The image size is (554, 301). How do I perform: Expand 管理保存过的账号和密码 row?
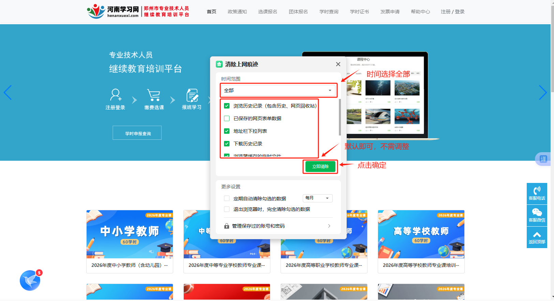[278, 226]
